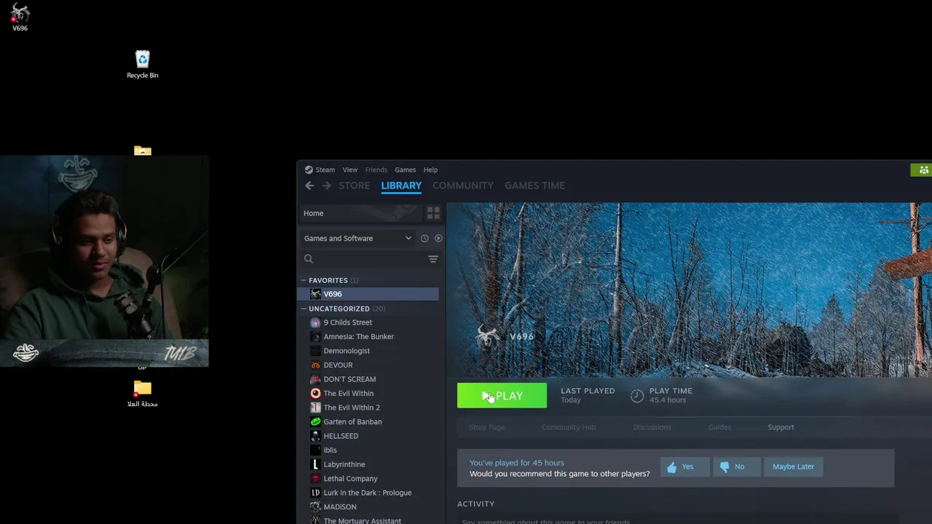Open the Help menu
This screenshot has width=932, height=524.
click(x=430, y=170)
